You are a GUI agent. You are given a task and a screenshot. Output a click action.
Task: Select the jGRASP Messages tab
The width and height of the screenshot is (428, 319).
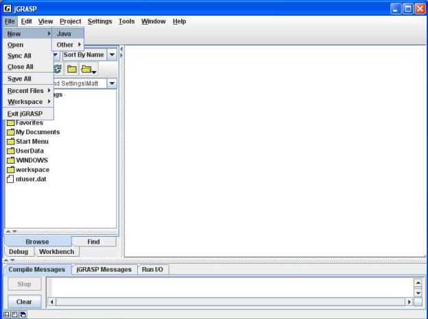click(104, 270)
